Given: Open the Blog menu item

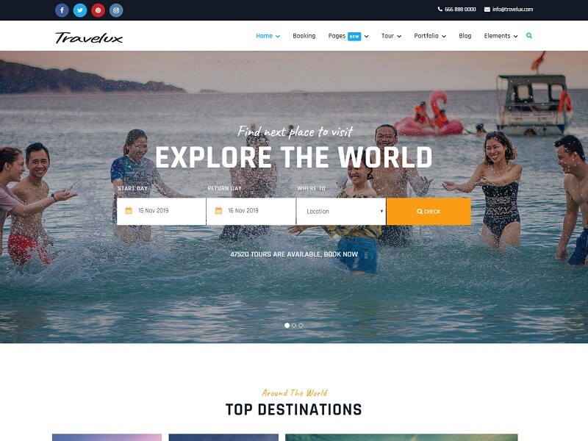Looking at the screenshot, I should point(465,36).
